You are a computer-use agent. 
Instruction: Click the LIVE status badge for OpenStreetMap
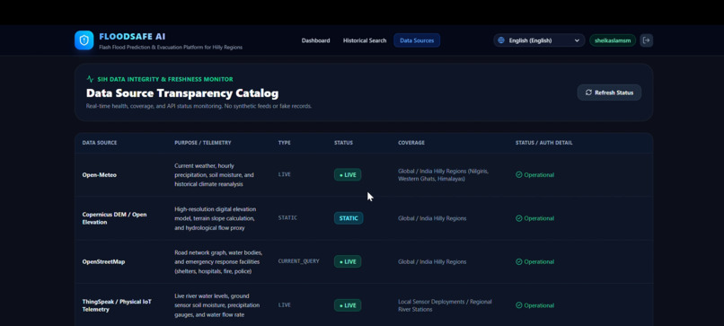pos(348,262)
